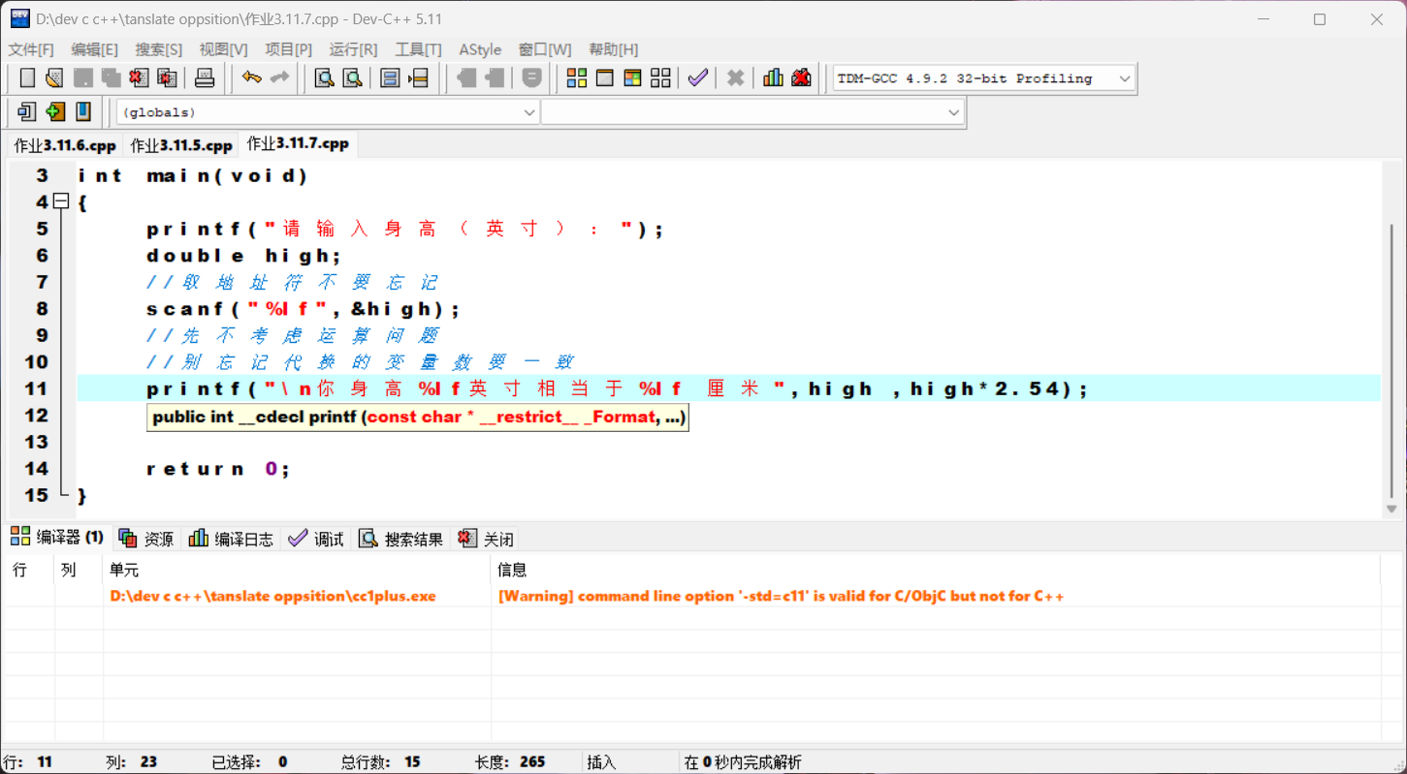Open the 项目[P] menu
Screen dimensions: 1407x774
click(x=289, y=49)
